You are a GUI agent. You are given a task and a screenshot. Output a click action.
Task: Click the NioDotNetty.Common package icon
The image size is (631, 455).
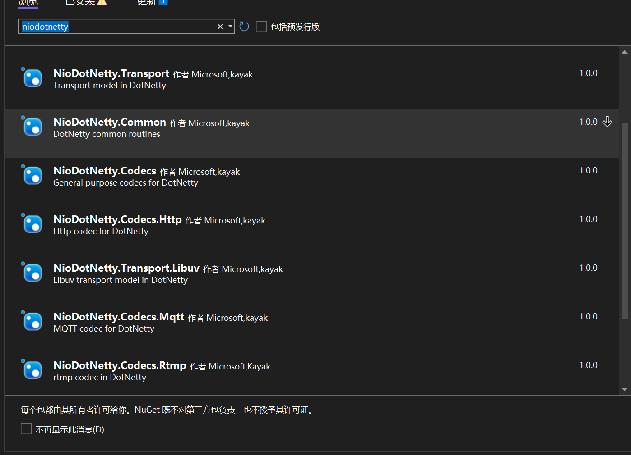pyautogui.click(x=32, y=127)
